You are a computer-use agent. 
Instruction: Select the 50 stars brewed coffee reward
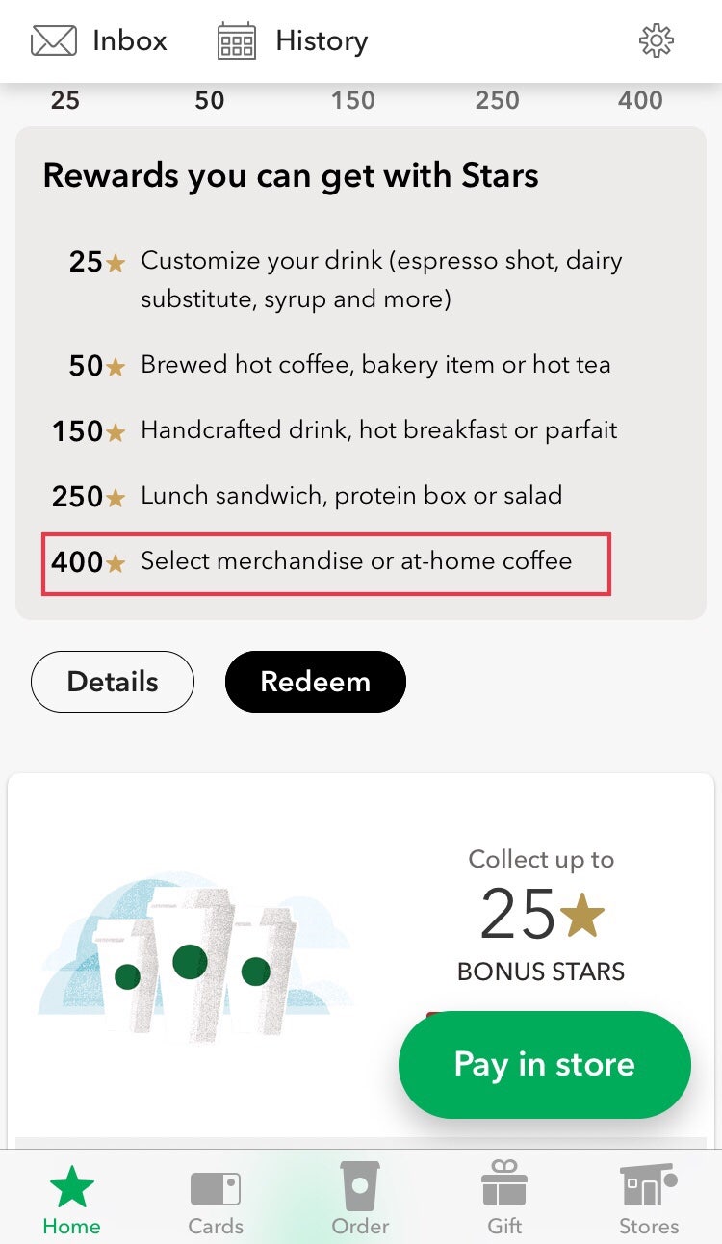340,366
